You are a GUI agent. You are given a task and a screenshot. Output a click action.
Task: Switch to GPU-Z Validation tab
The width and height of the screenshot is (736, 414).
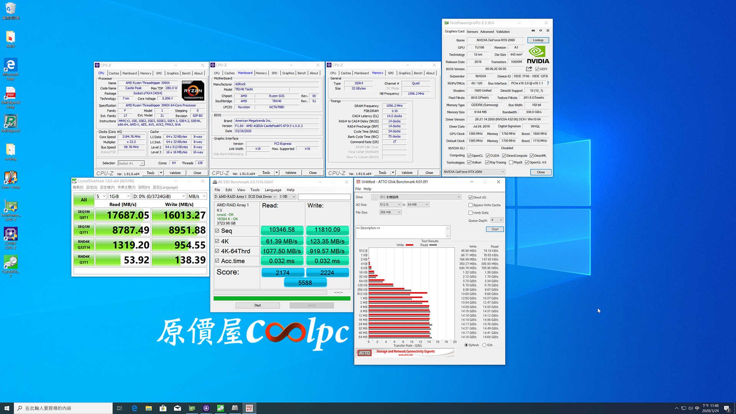pos(503,31)
